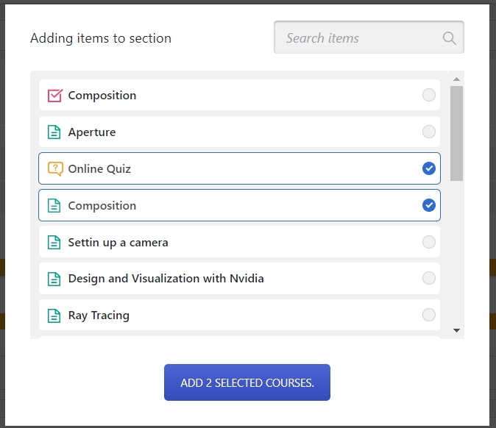The height and width of the screenshot is (428, 496).
Task: Click the lesson icon next to Aperture
Action: (54, 132)
